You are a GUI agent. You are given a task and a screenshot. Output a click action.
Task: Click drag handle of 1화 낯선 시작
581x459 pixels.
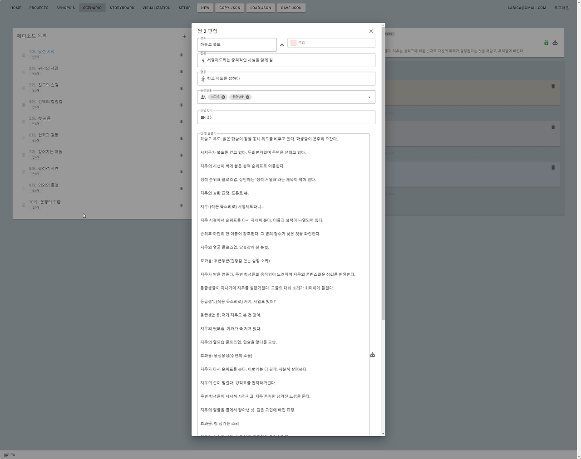(23, 55)
